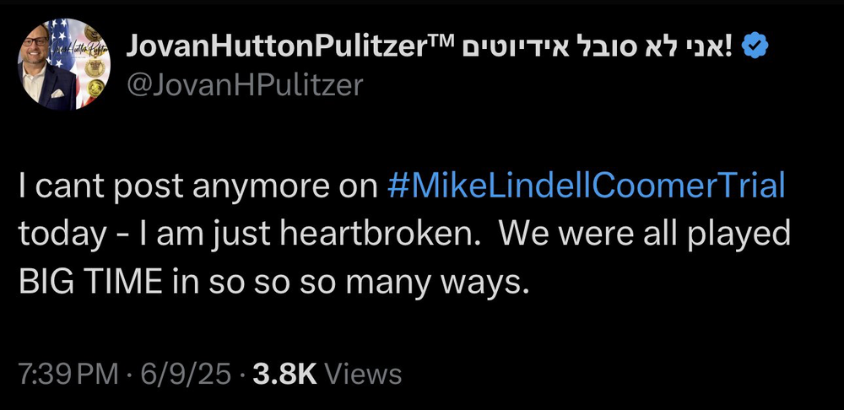This screenshot has height=410, width=844.
Task: Click the 3.8K view count
Action: tap(287, 373)
